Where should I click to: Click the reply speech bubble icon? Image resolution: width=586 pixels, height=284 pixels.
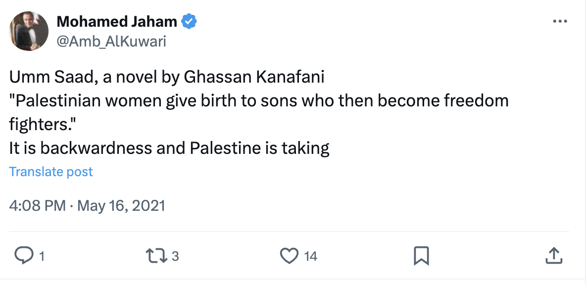[23, 255]
